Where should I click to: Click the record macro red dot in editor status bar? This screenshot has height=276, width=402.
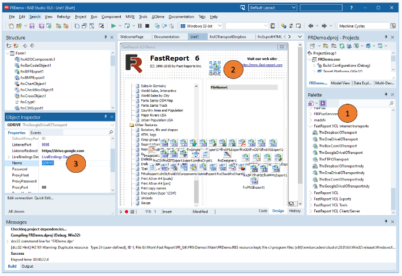(x=127, y=212)
